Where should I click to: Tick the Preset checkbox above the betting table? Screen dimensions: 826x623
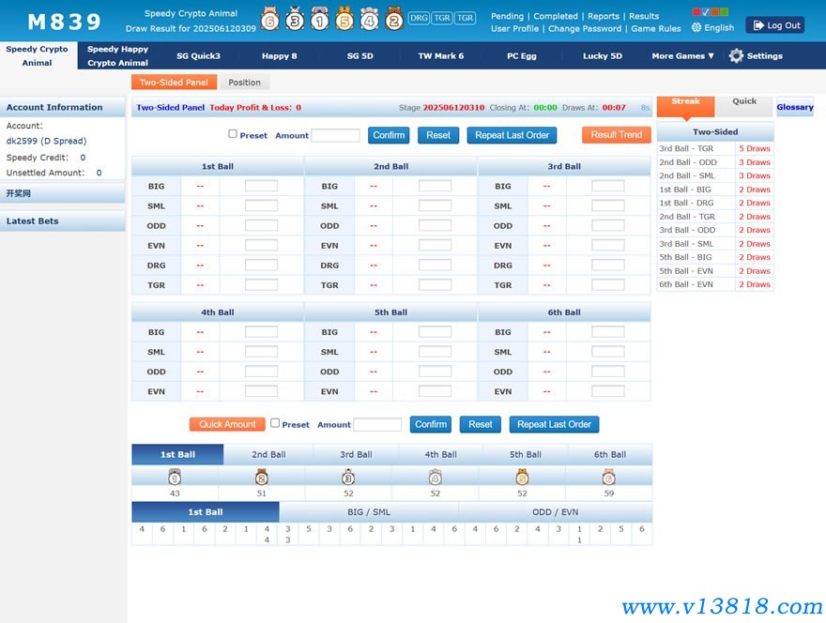click(x=233, y=134)
